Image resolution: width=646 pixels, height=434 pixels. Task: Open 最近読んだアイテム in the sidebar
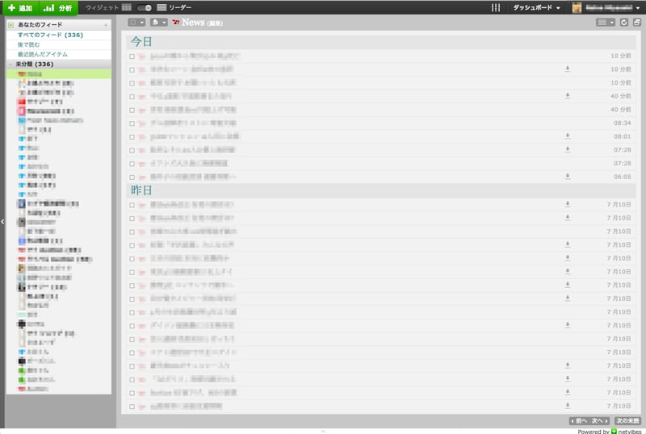(x=44, y=54)
